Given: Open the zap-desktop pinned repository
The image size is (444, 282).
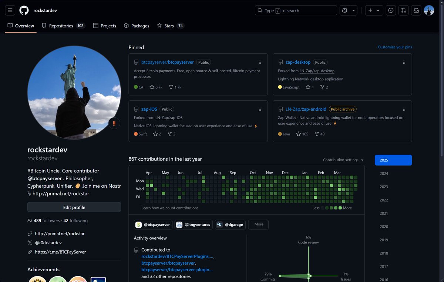Looking at the screenshot, I should [x=298, y=62].
